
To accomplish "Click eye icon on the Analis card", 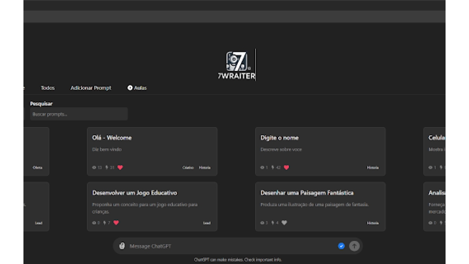I will [431, 223].
